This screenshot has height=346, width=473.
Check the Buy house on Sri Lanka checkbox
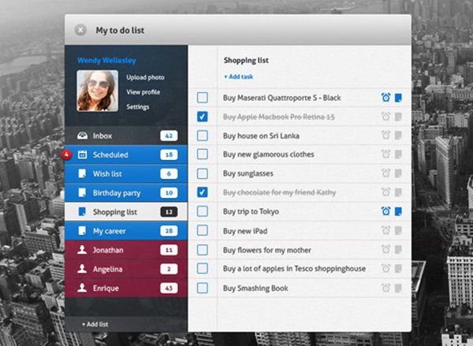tap(202, 136)
